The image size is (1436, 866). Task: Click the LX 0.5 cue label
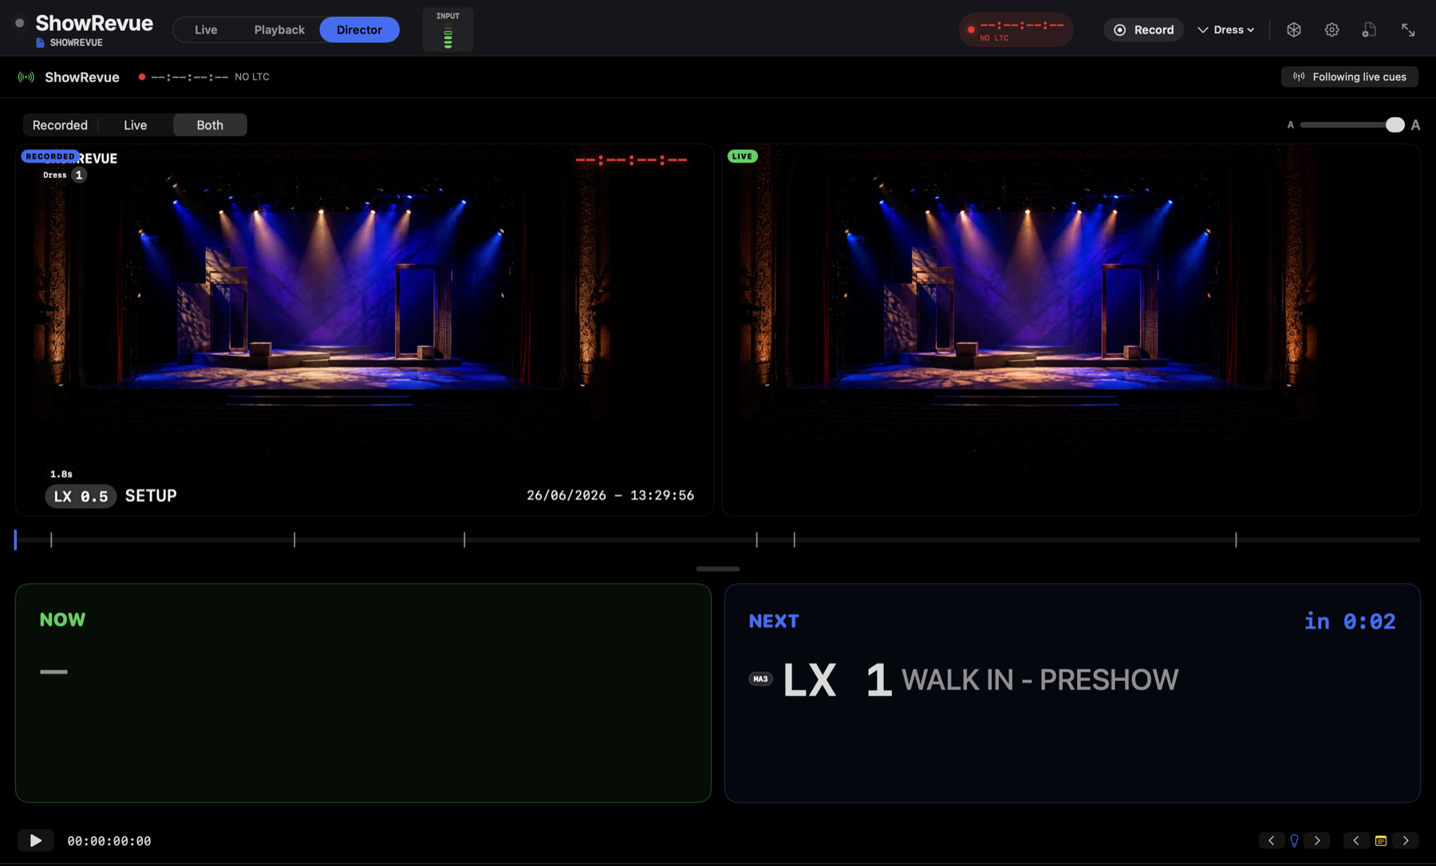[81, 496]
